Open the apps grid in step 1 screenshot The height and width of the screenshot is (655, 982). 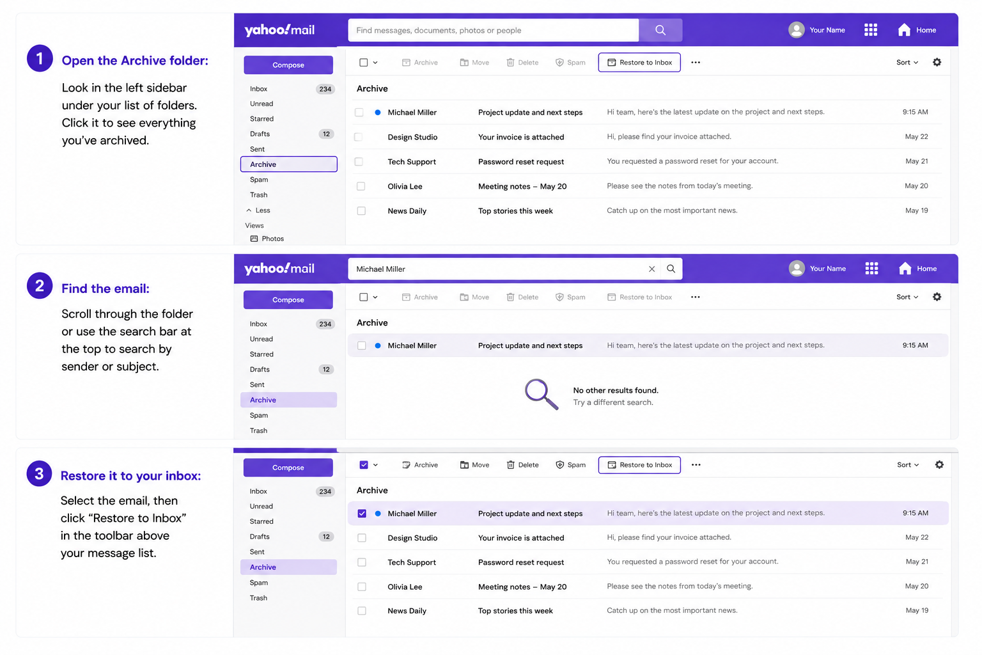(x=871, y=30)
